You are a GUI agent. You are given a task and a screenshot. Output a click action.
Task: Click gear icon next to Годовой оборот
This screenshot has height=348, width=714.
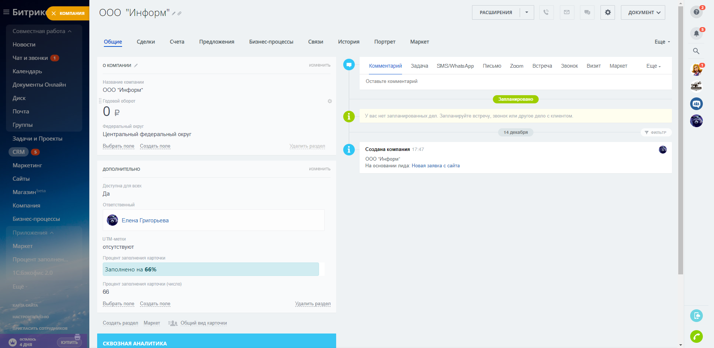(x=329, y=101)
